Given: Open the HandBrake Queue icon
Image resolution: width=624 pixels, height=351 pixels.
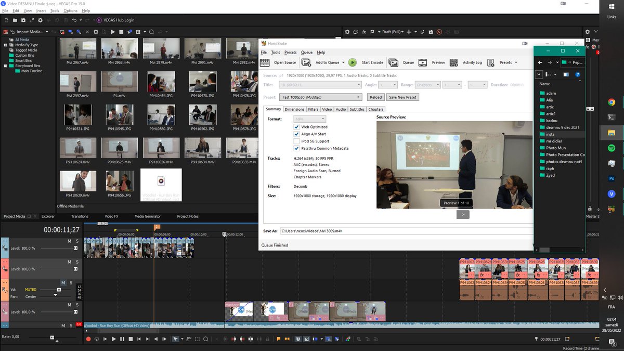Looking at the screenshot, I should 394,62.
